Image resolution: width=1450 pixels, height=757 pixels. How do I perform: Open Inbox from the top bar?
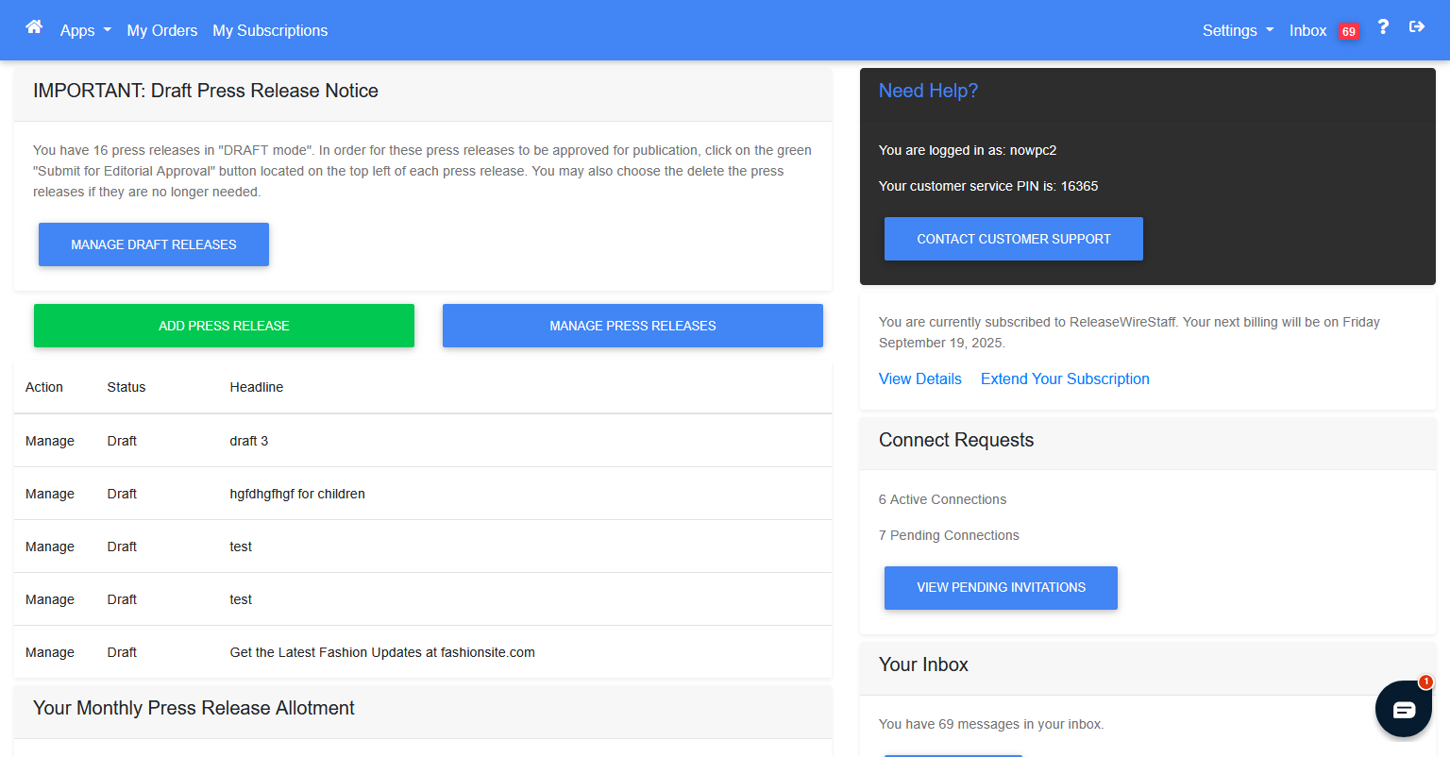[1307, 30]
